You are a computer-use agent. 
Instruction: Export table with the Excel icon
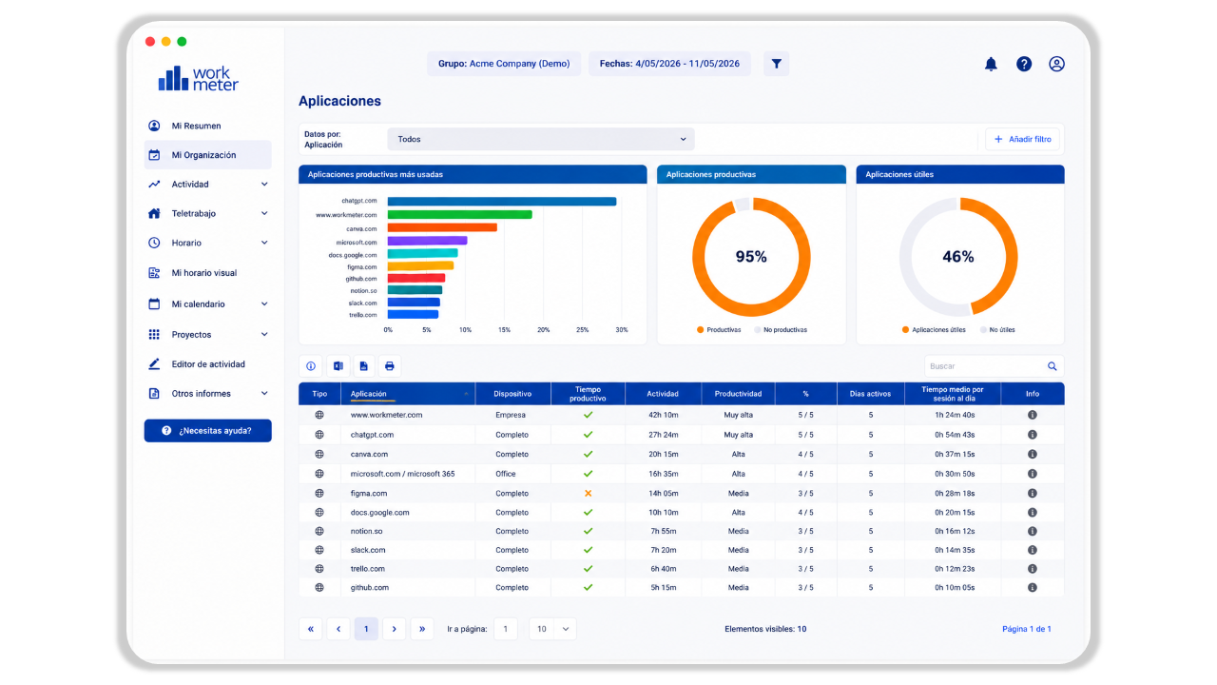tap(338, 366)
